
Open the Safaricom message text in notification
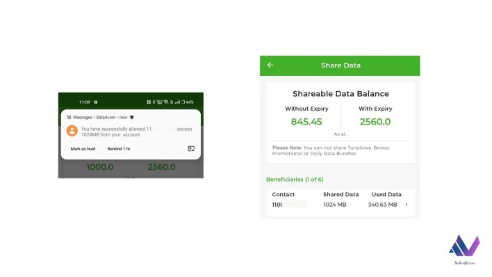coord(136,132)
